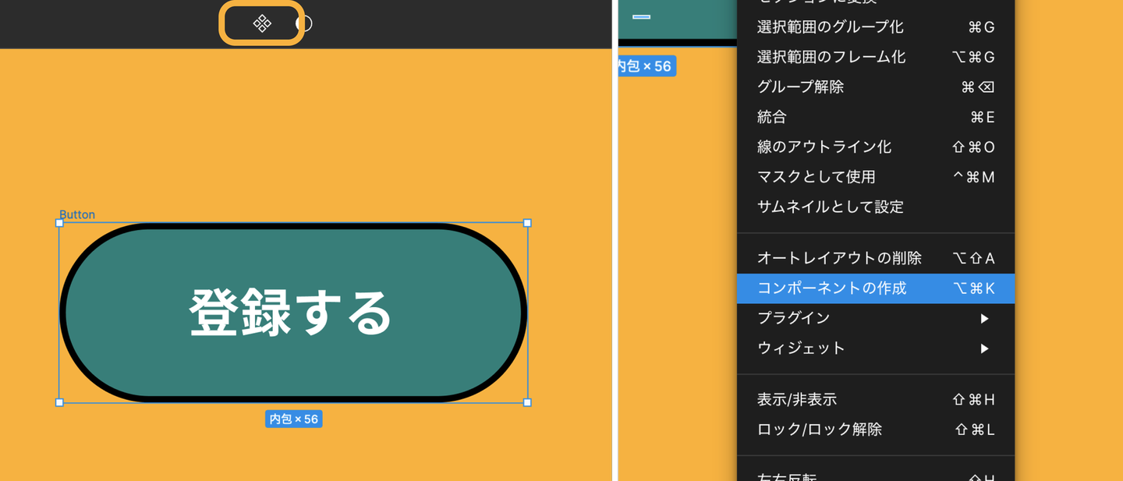1123x481 pixels.
Task: Click bottom-left selection handle of Button frame
Action: (x=59, y=402)
